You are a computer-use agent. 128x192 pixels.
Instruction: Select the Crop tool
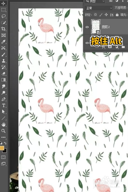click(3, 29)
